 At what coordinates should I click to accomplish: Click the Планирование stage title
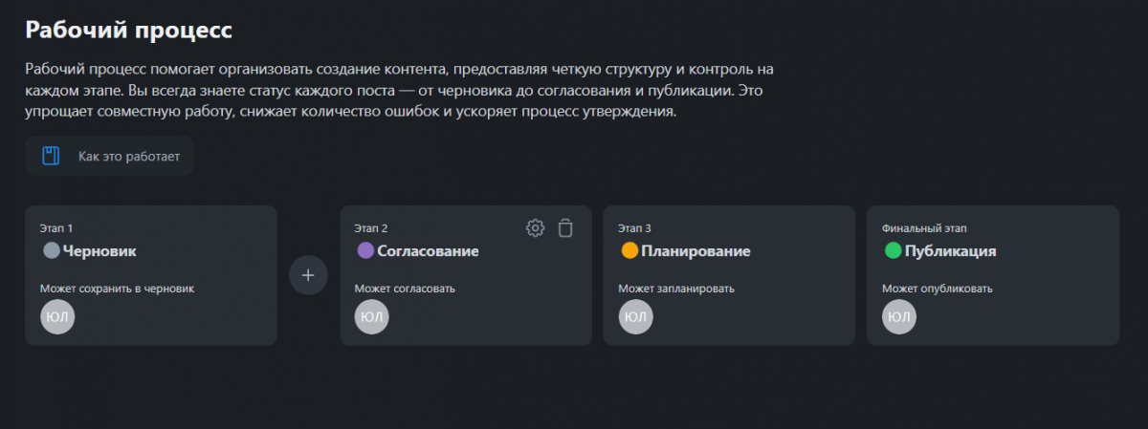pyautogui.click(x=695, y=251)
